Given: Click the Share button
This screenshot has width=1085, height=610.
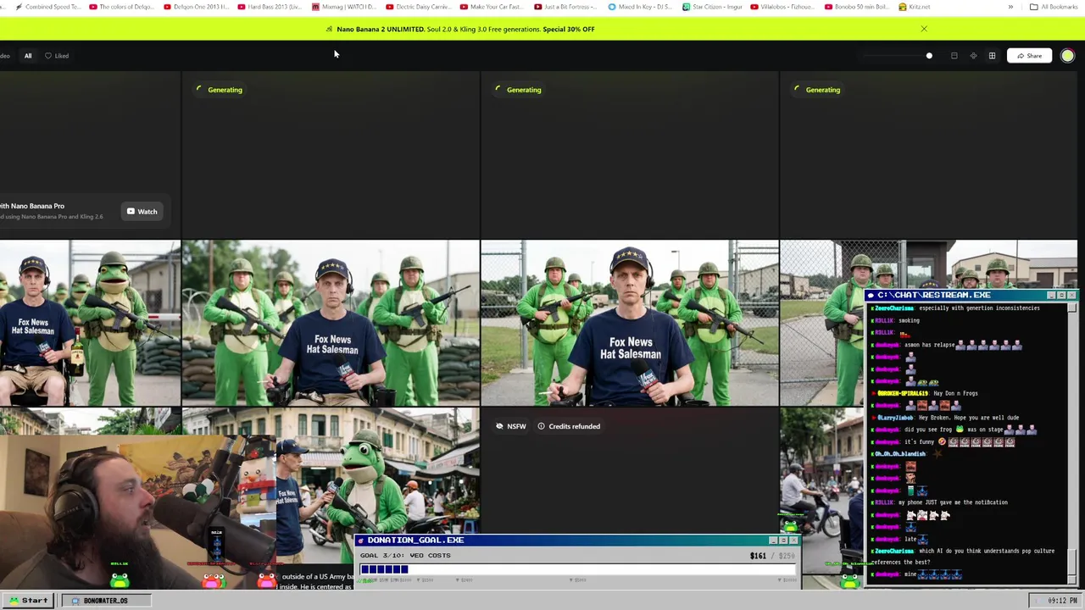Looking at the screenshot, I should tap(1029, 56).
